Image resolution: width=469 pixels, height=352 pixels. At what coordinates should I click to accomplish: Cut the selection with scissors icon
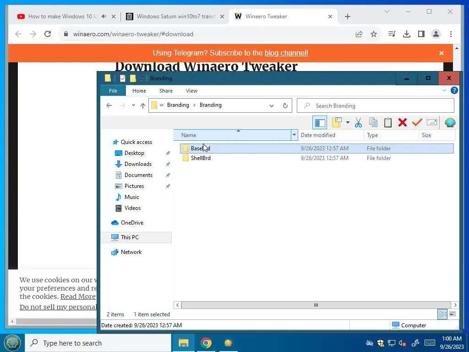coord(358,122)
